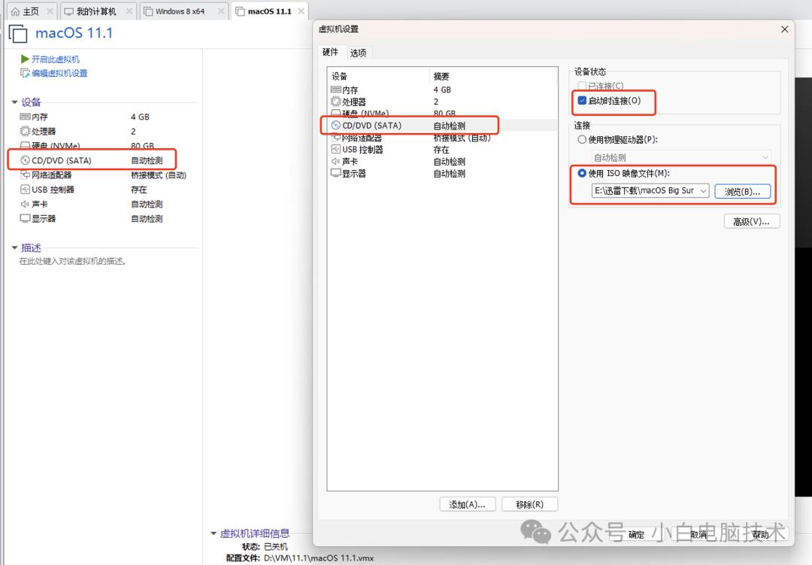The image size is (812, 565).
Task: Click the 网络适配器 network adapter icon
Action: pos(26,175)
